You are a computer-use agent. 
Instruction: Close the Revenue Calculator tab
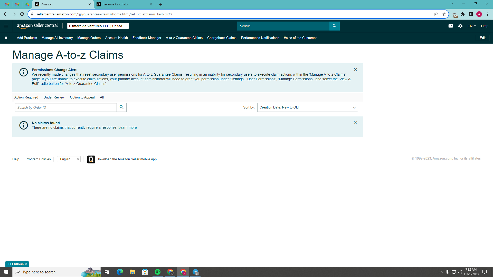pyautogui.click(x=151, y=4)
